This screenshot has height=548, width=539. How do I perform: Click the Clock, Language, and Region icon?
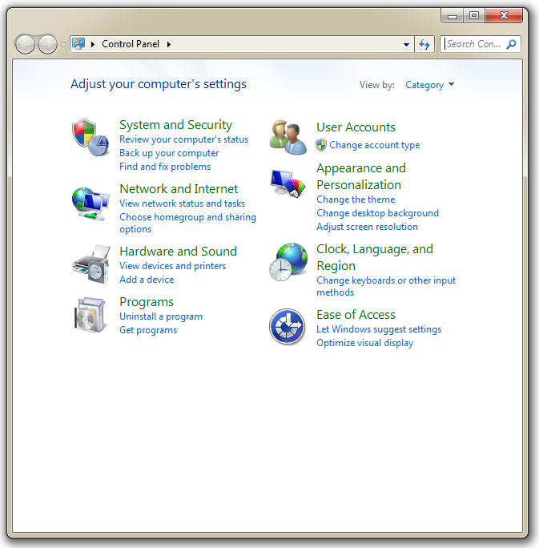(x=288, y=263)
